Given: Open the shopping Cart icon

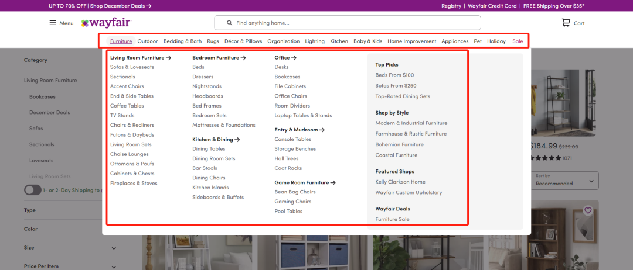Looking at the screenshot, I should [x=566, y=23].
